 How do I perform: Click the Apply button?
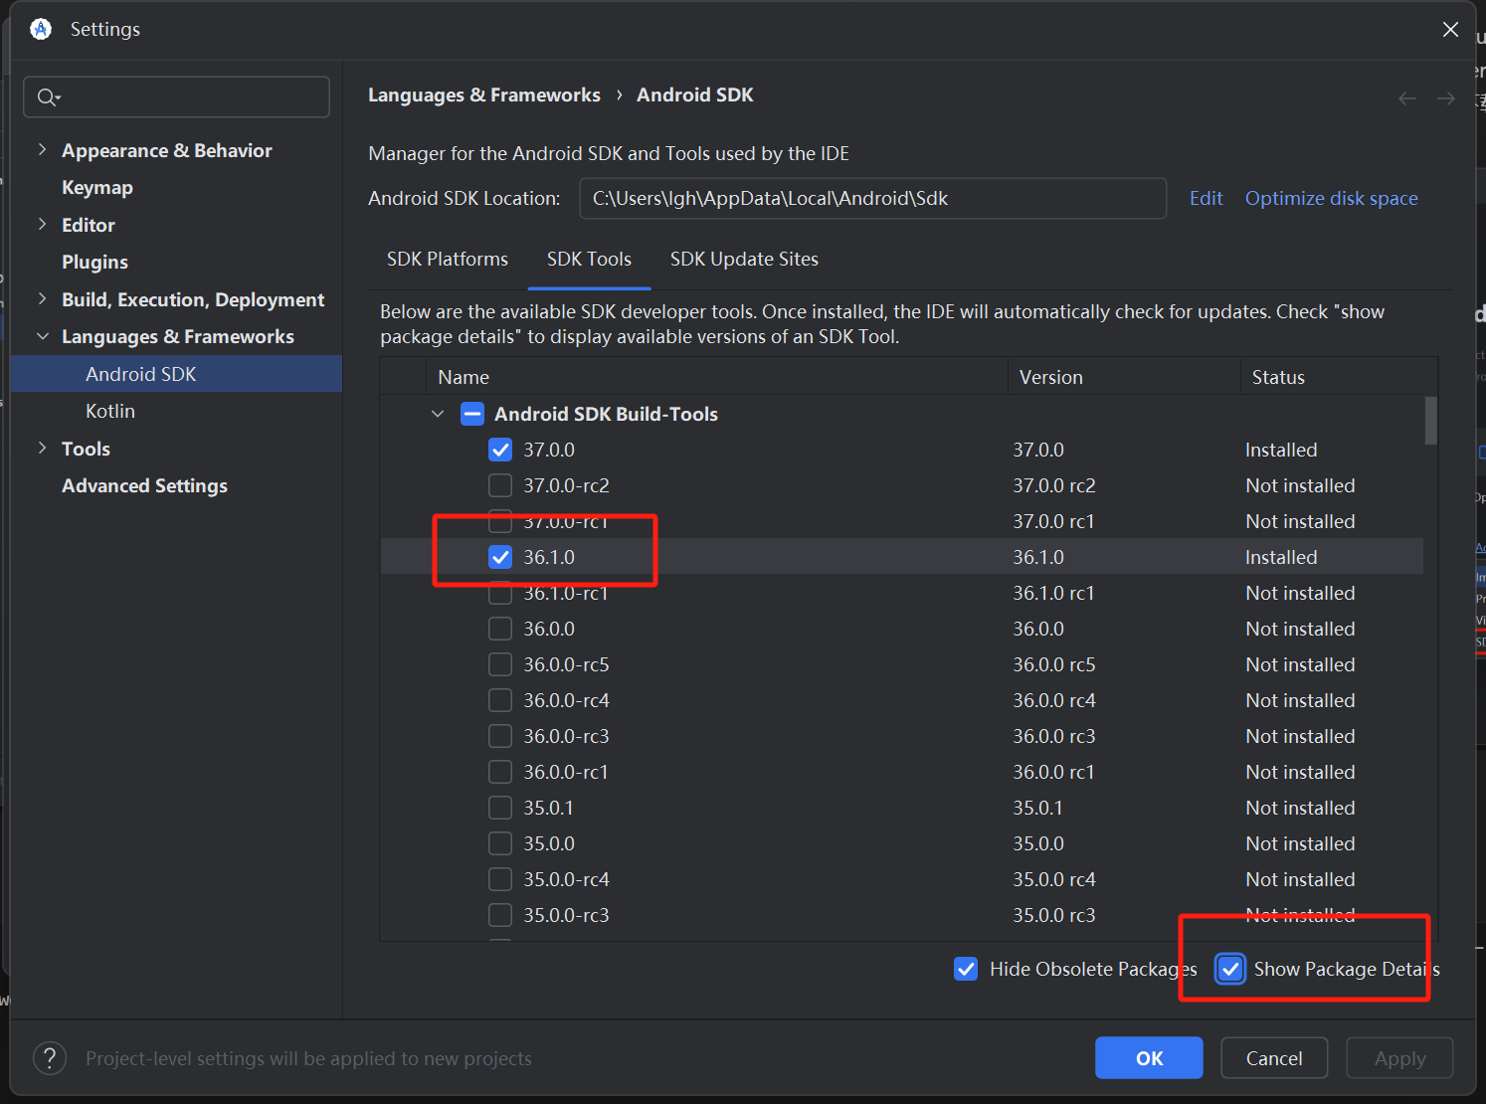[1399, 1058]
